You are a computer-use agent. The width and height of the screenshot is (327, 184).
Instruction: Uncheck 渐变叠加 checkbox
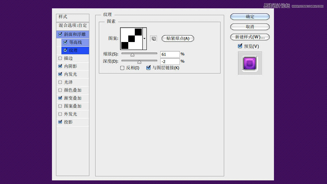(x=60, y=98)
